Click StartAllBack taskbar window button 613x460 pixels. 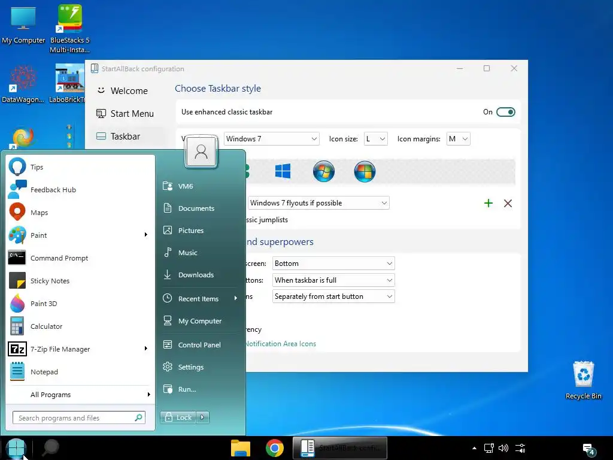click(340, 448)
